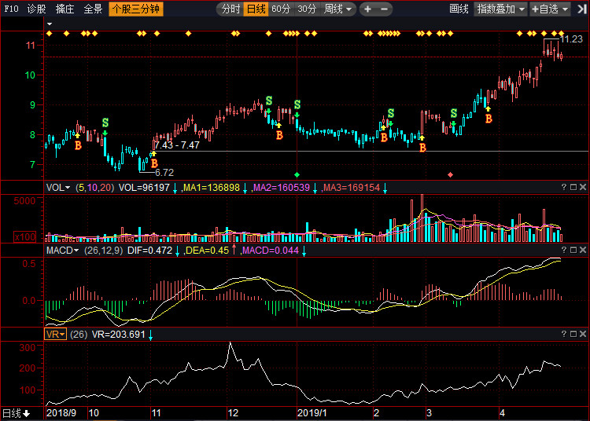This screenshot has height=421, width=590.
Task: Open the 诊股 tab
Action: pyautogui.click(x=37, y=9)
